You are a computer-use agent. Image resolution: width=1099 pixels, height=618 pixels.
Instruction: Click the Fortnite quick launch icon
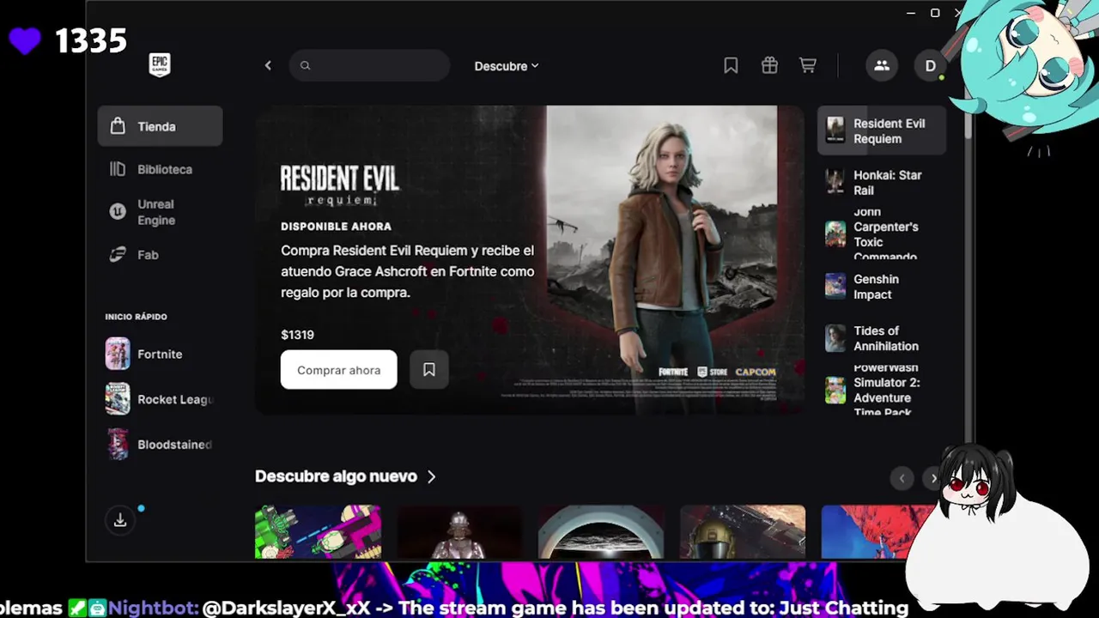point(118,354)
